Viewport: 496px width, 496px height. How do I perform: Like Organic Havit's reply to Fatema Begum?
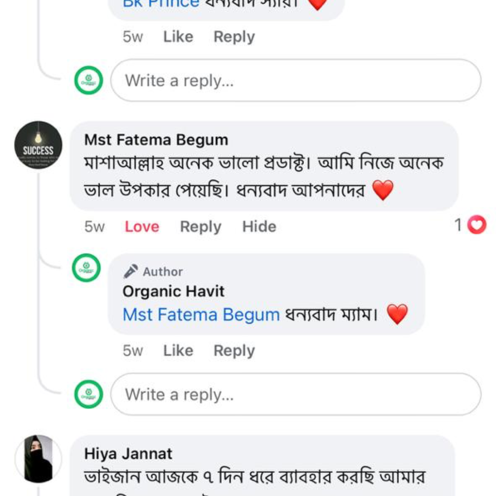[x=178, y=351]
